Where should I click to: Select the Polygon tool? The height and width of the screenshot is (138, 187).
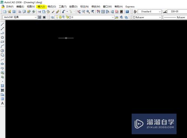[x=2, y=37]
